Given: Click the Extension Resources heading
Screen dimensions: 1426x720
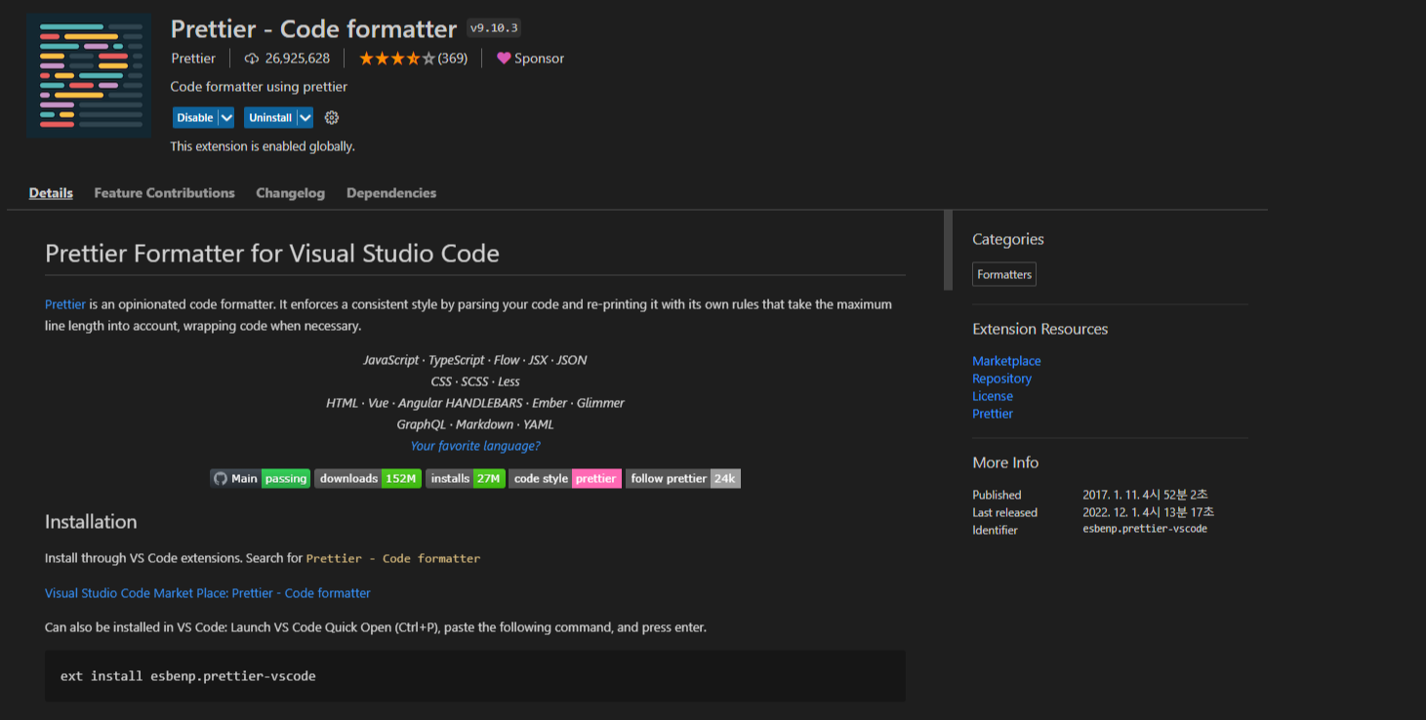Looking at the screenshot, I should coord(1040,329).
